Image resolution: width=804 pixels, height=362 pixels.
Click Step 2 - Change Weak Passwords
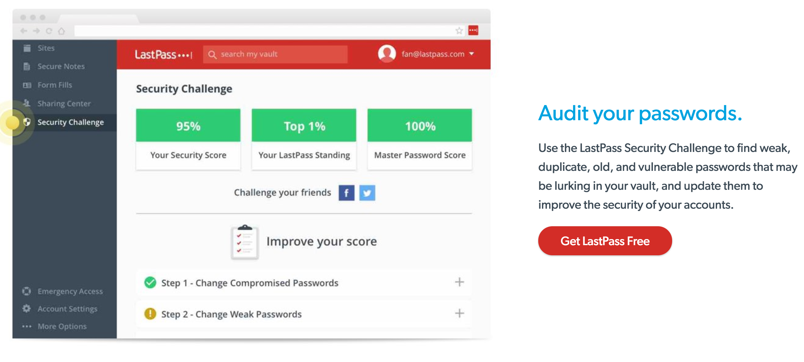[x=304, y=314]
